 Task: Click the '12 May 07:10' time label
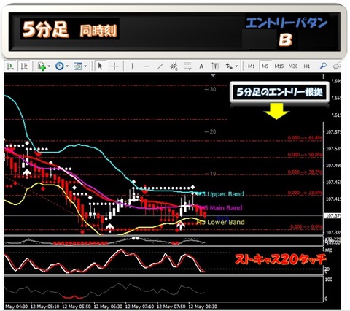(x=139, y=307)
